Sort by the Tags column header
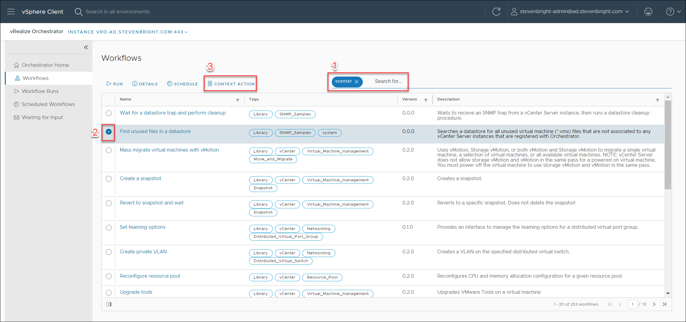Viewport: 686px width, 322px height. point(254,99)
